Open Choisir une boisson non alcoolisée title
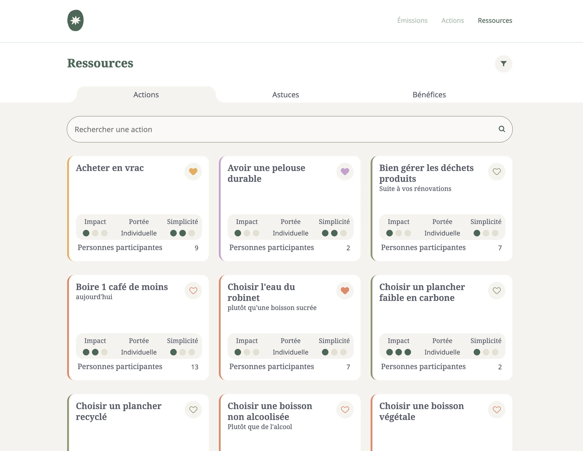 click(x=270, y=411)
